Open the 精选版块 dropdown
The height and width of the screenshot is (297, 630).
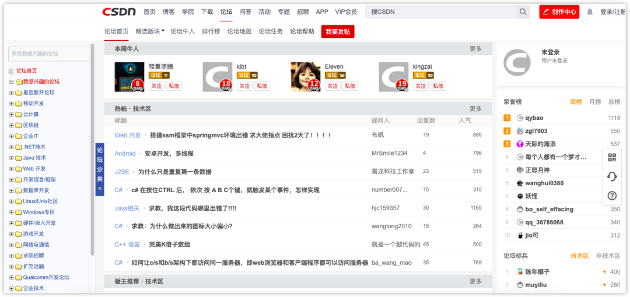click(x=150, y=31)
